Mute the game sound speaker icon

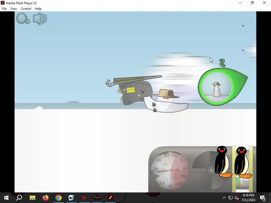(x=40, y=19)
